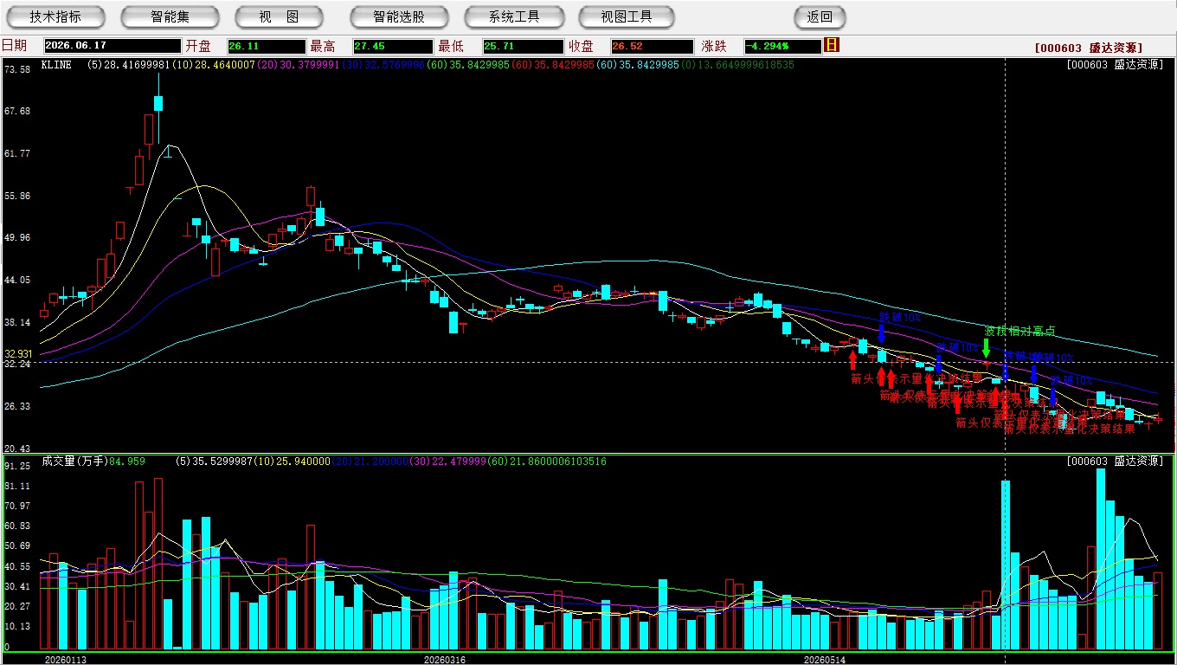Click the 视图工具 button
The width and height of the screenshot is (1177, 665).
[627, 16]
